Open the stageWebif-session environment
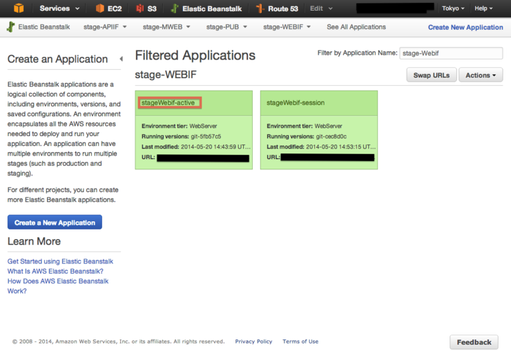 [x=296, y=103]
